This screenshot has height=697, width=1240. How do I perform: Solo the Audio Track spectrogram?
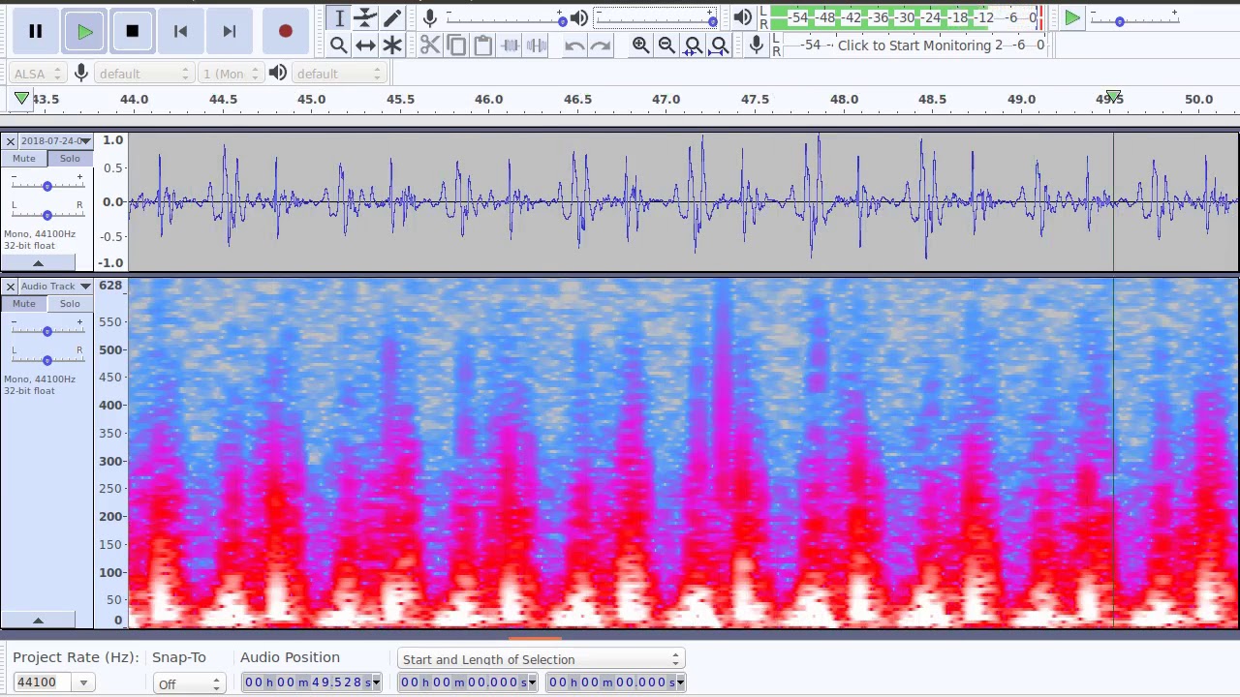click(x=70, y=304)
